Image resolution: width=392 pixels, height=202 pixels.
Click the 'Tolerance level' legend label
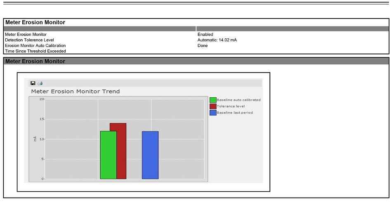pos(231,106)
